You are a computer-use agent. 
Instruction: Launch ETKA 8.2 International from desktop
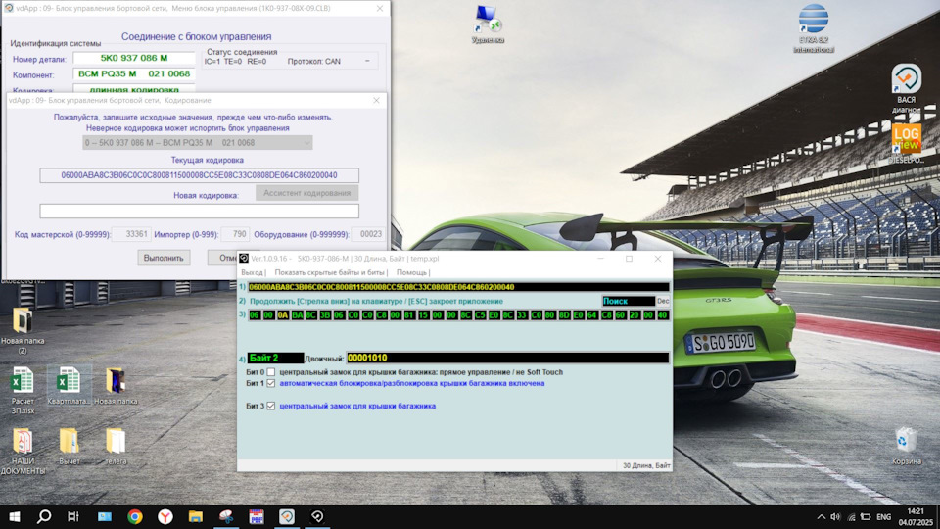(x=813, y=27)
